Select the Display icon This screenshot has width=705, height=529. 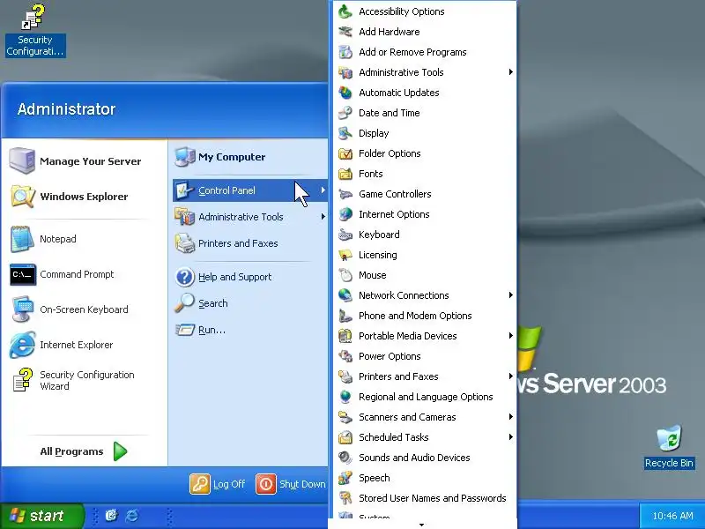(x=345, y=133)
